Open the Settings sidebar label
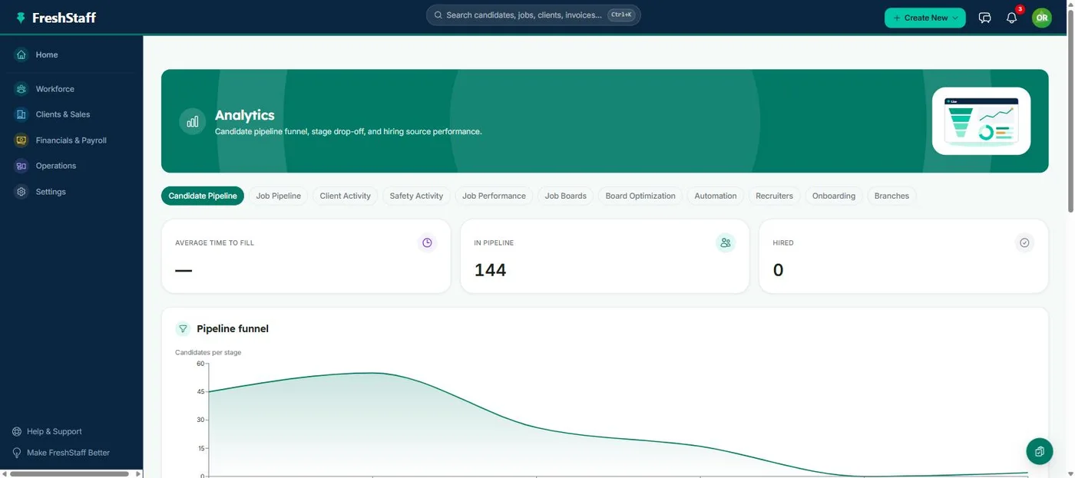 (x=51, y=192)
